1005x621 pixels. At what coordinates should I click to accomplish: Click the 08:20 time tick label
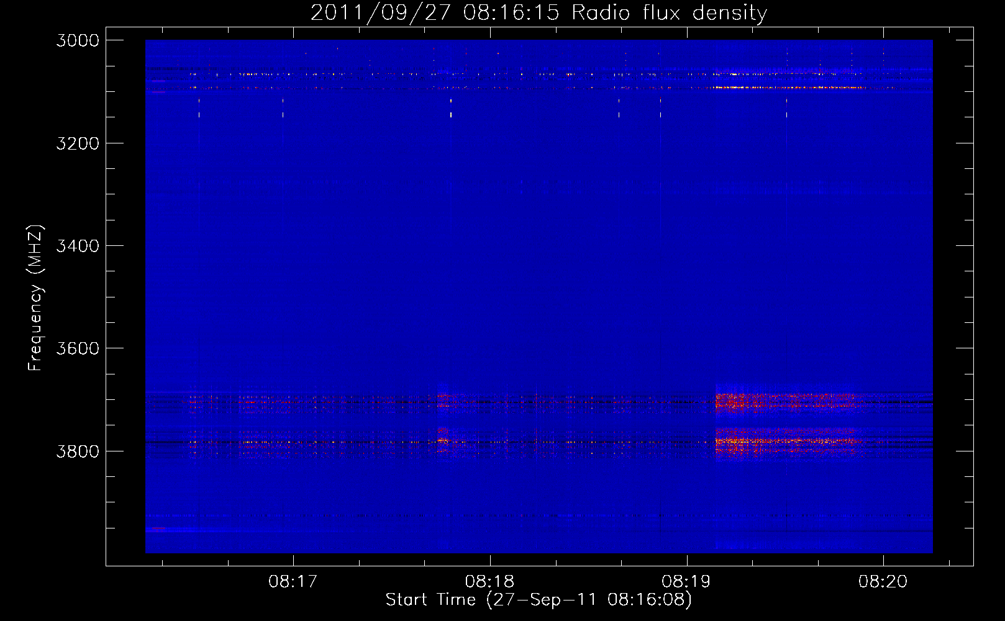(x=883, y=582)
